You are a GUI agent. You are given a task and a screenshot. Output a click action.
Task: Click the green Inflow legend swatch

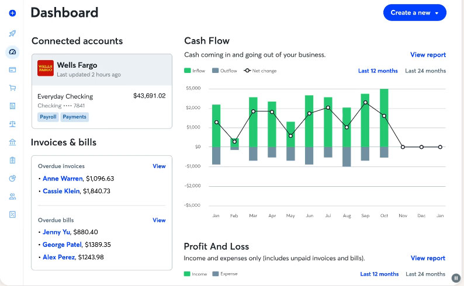point(188,71)
